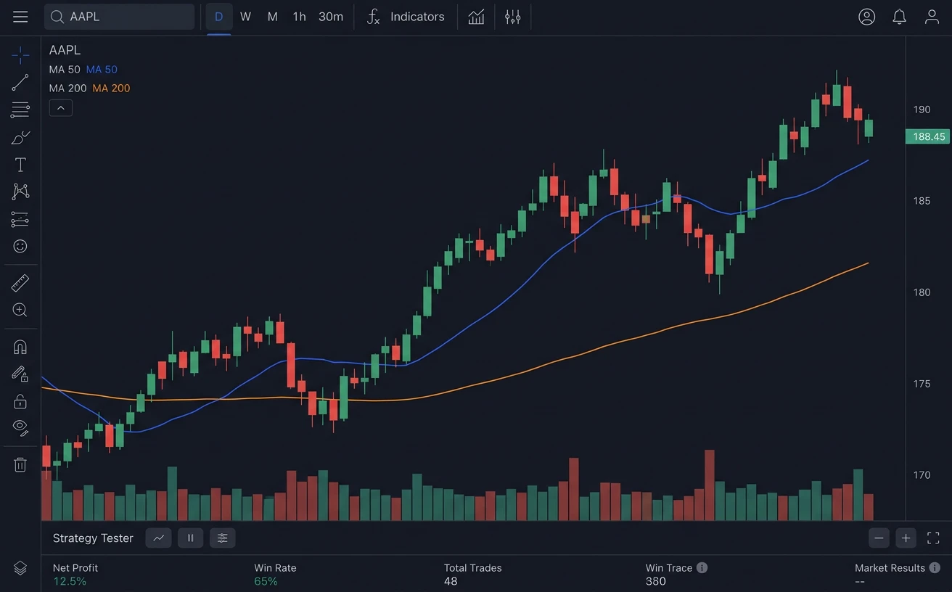Show info for Win Trace
This screenshot has height=592, width=952.
tap(702, 568)
